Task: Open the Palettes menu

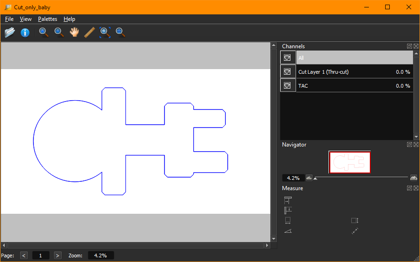Action: pyautogui.click(x=47, y=19)
